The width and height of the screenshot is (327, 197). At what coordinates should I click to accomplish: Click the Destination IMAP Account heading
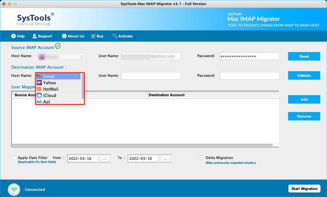pyautogui.click(x=39, y=67)
